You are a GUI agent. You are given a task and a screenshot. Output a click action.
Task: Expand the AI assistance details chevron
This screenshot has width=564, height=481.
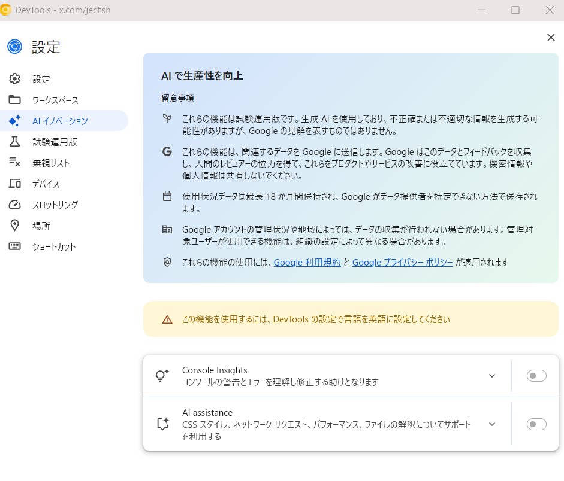(x=492, y=424)
